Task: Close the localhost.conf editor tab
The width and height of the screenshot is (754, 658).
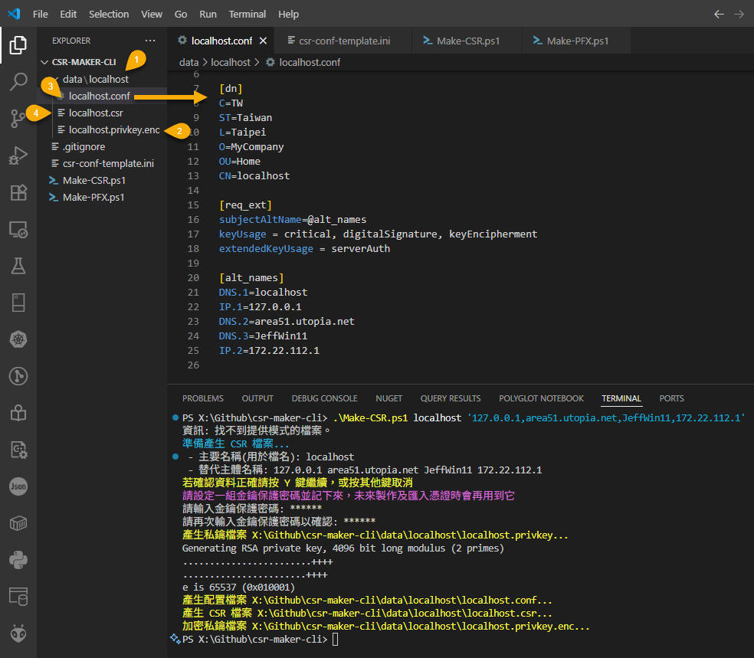Action: click(264, 41)
